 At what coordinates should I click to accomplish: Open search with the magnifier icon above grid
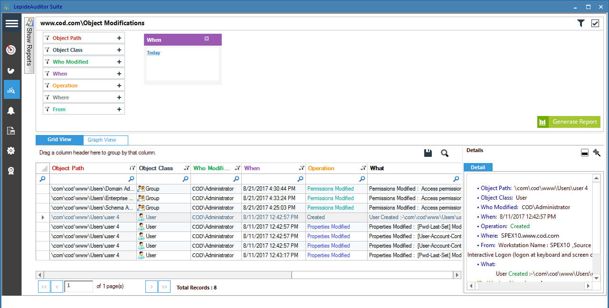pos(444,153)
